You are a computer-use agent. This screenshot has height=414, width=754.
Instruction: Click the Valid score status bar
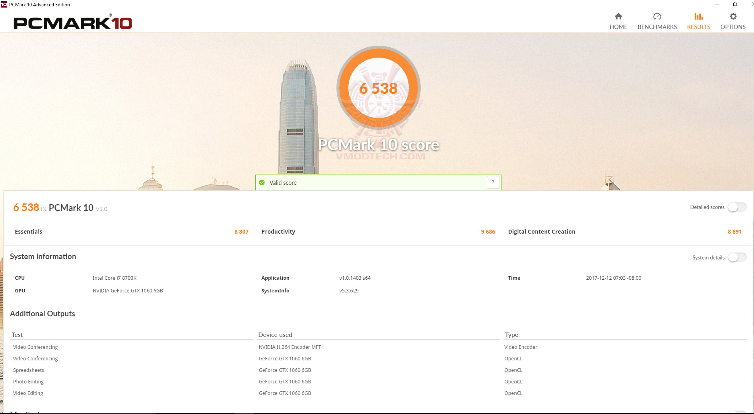tap(378, 182)
